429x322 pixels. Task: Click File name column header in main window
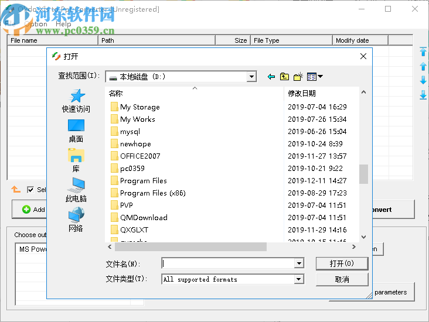(53, 40)
